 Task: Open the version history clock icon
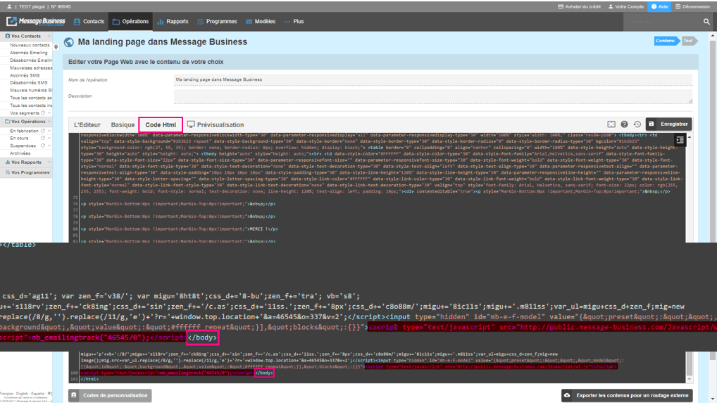pyautogui.click(x=637, y=124)
